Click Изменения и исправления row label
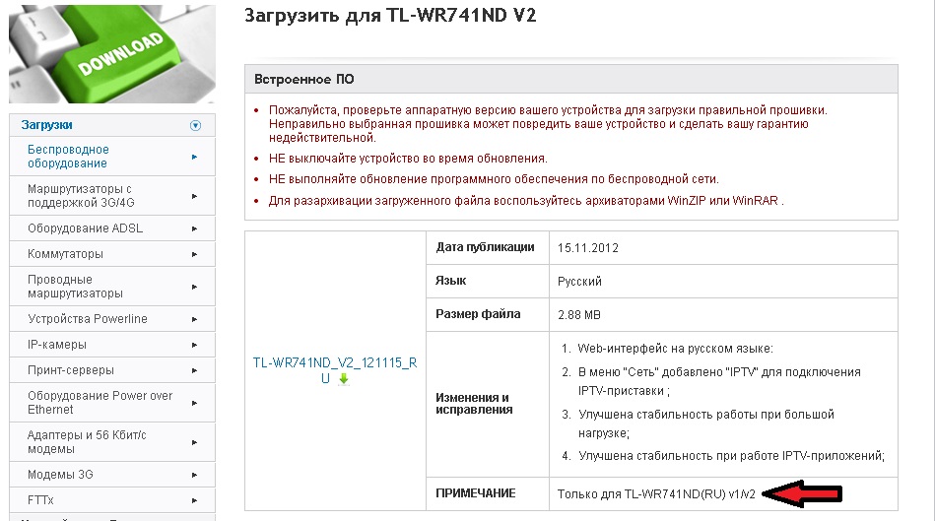The height and width of the screenshot is (521, 935). (474, 404)
